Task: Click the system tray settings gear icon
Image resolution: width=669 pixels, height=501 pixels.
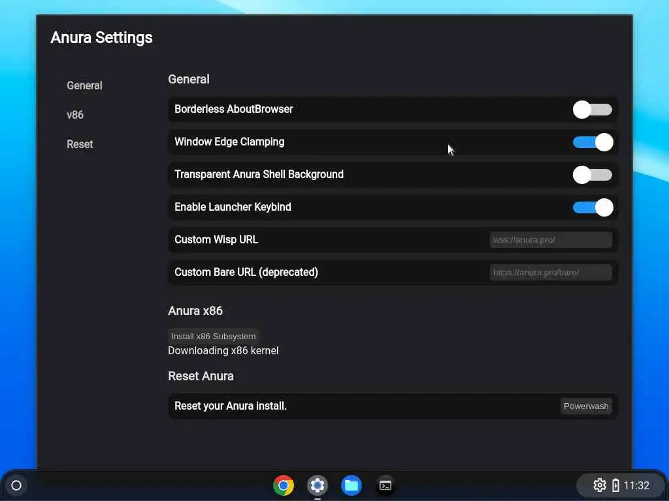Action: pyautogui.click(x=600, y=485)
